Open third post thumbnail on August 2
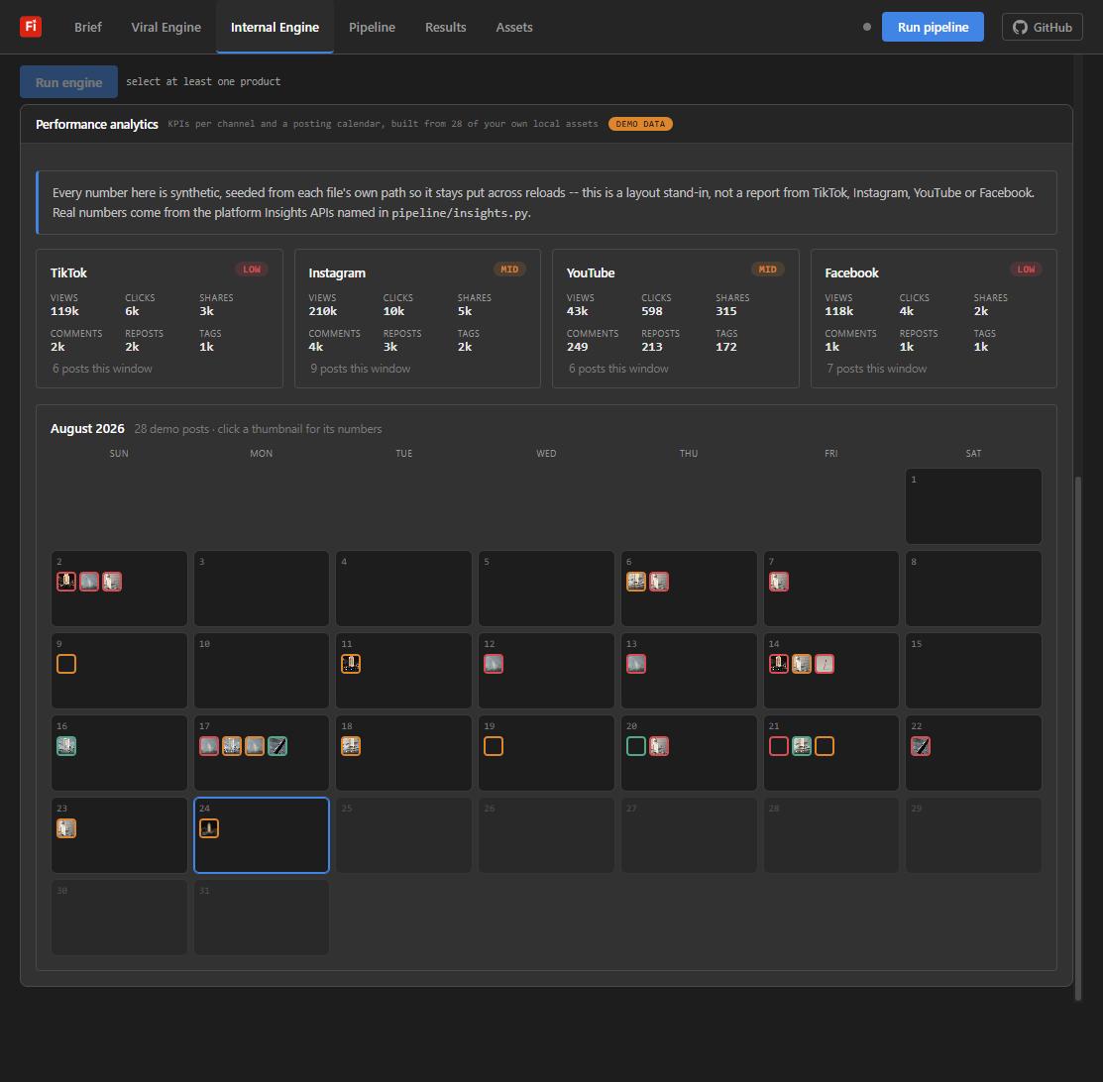This screenshot has width=1103, height=1082. point(112,582)
